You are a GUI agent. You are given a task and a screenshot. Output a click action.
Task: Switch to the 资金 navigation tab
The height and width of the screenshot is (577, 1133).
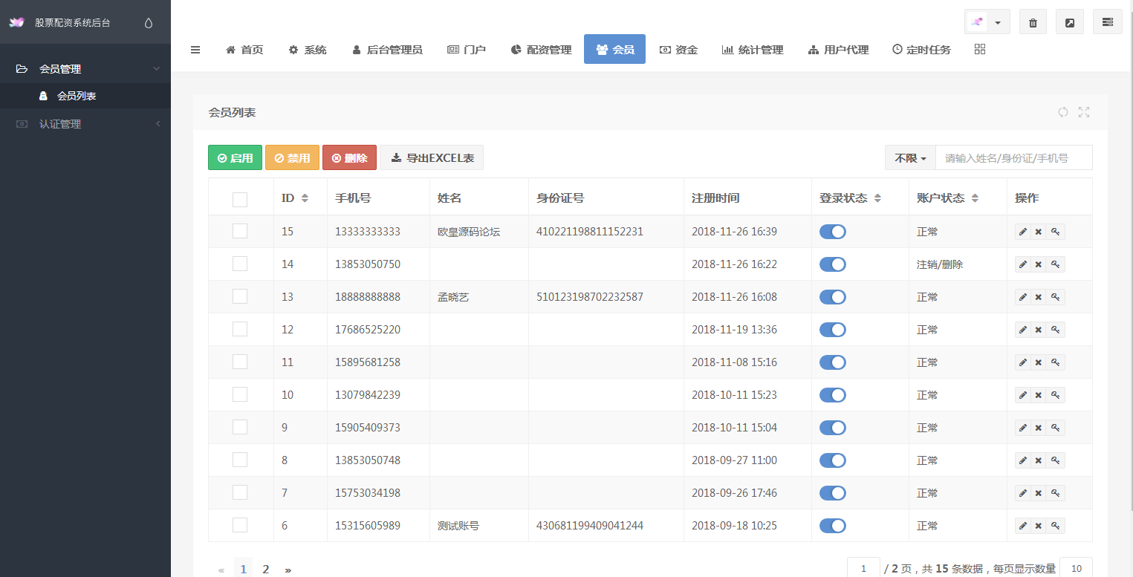pos(678,49)
